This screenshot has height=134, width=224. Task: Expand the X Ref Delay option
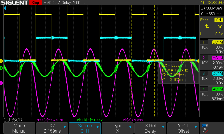pos(150,128)
